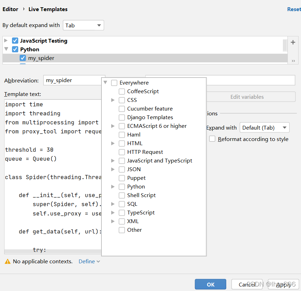Image resolution: width=301 pixels, height=291 pixels.
Task: Click the templates list vertical scrollbar
Action: [x=285, y=45]
